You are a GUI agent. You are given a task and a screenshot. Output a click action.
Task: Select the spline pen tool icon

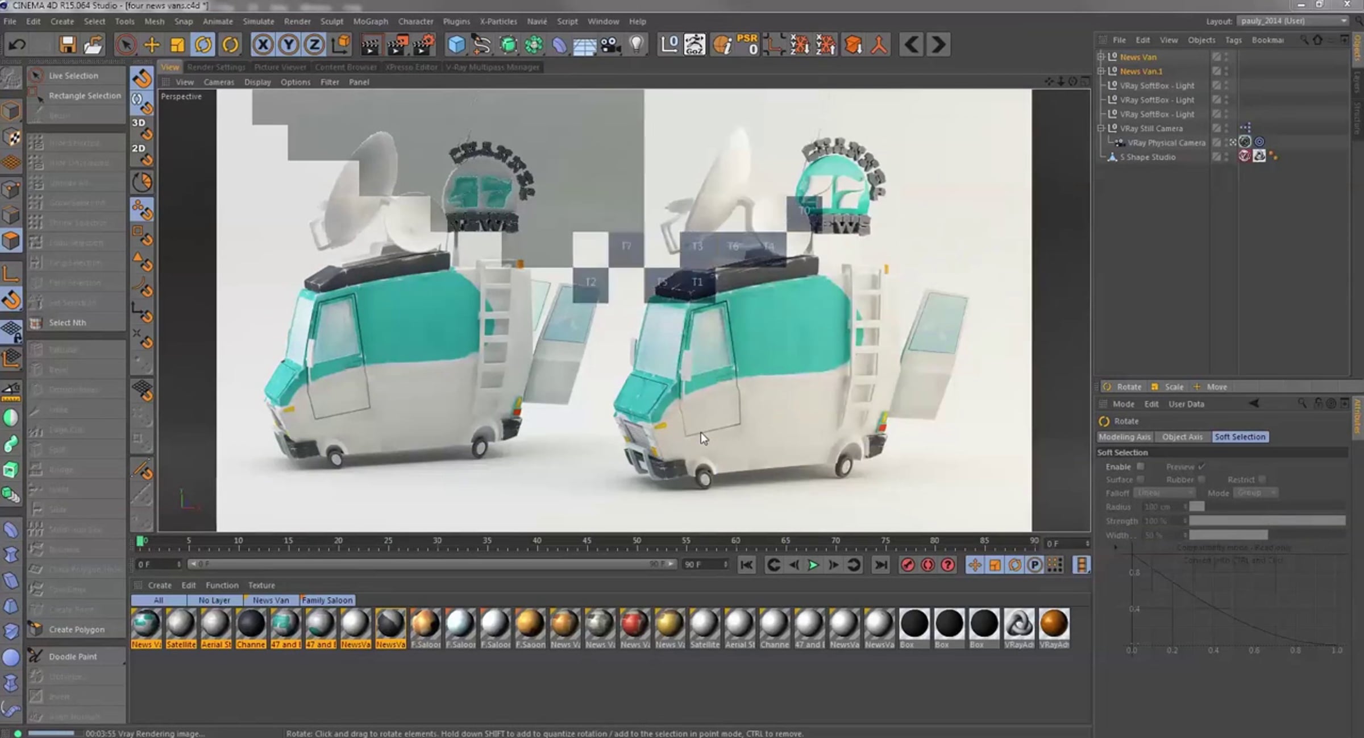coord(482,44)
